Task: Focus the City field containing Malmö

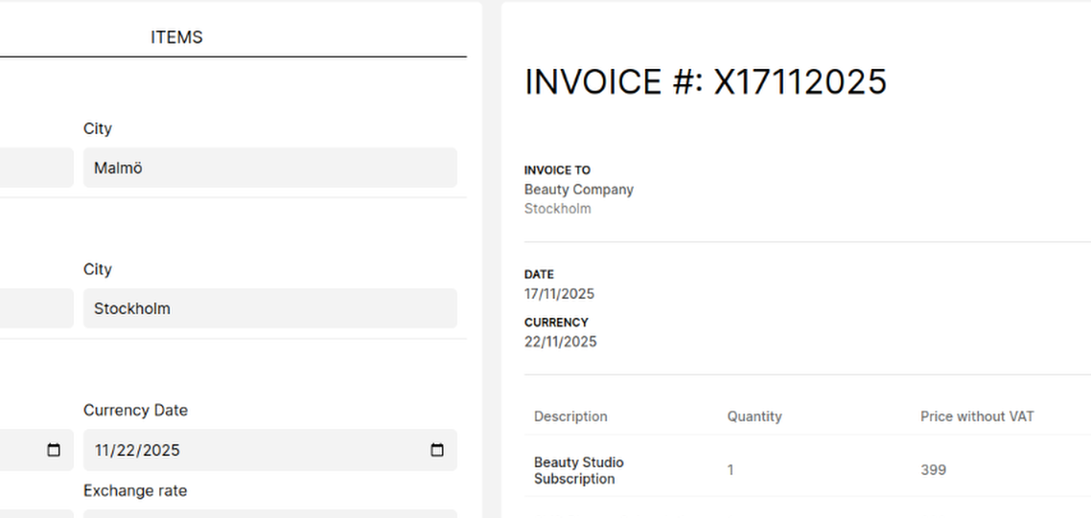Action: (269, 168)
